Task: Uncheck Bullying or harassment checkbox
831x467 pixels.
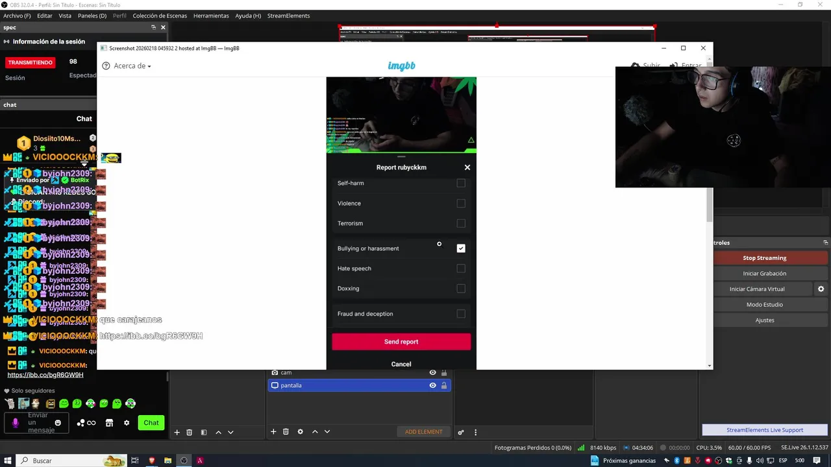Action: click(461, 248)
